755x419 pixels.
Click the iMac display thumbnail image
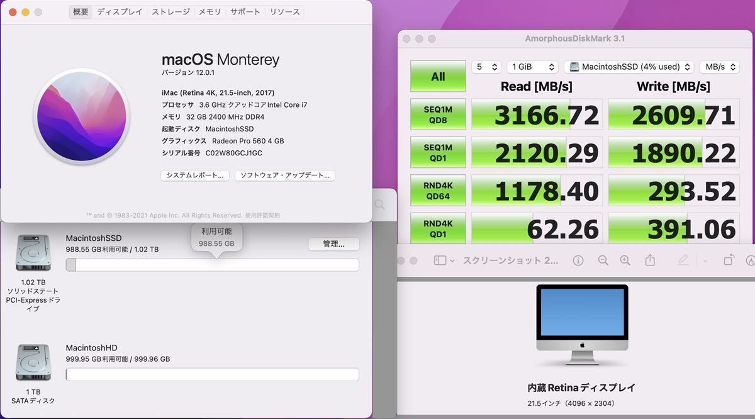pyautogui.click(x=582, y=324)
